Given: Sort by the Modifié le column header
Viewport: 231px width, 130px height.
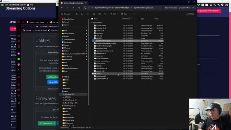Looking at the screenshot, I should (x=127, y=19).
